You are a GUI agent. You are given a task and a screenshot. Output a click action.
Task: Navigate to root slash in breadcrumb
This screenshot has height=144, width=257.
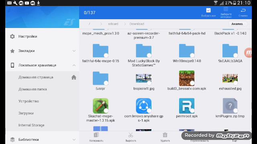click(x=89, y=24)
